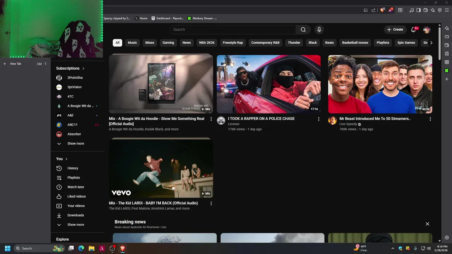Open the Live Speedy channel link
452x254 pixels.
click(348, 124)
